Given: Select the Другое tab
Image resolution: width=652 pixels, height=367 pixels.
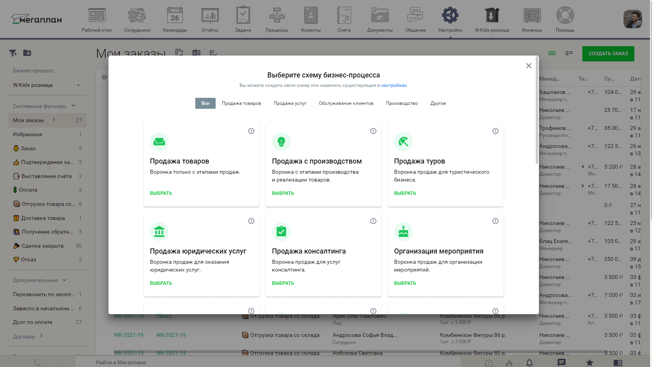Looking at the screenshot, I should pos(438,103).
